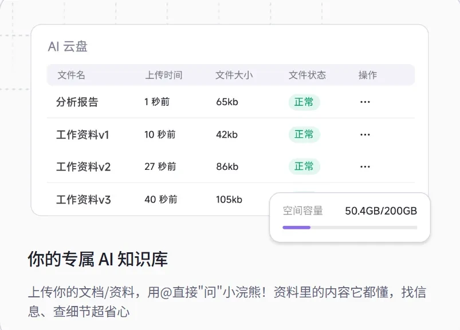Click the AI 云盘 panel title

(68, 46)
